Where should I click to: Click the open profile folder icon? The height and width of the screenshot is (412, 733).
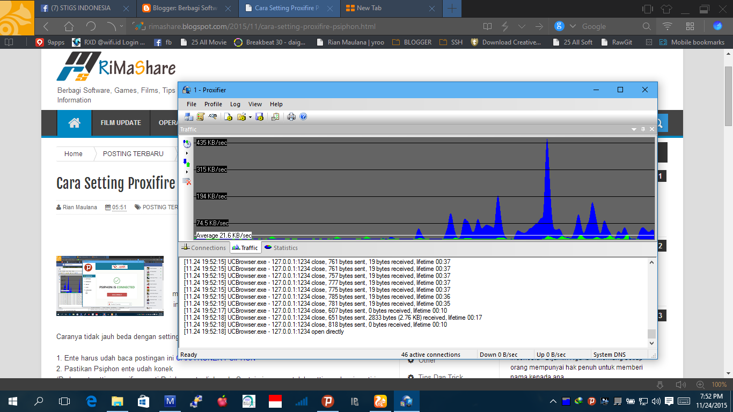pyautogui.click(x=241, y=116)
